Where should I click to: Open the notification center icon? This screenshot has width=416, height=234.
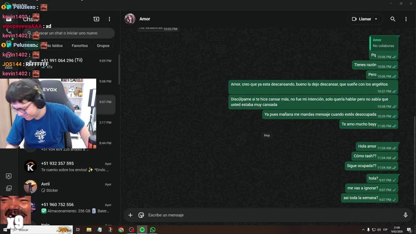click(x=409, y=230)
